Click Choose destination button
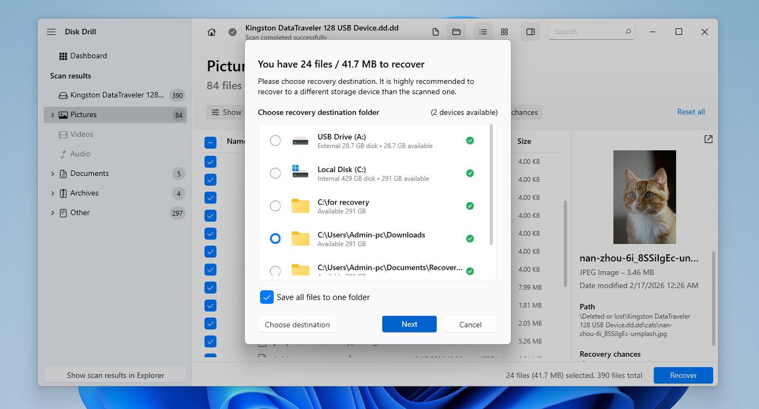Viewport: 759px width, 409px height. (297, 325)
